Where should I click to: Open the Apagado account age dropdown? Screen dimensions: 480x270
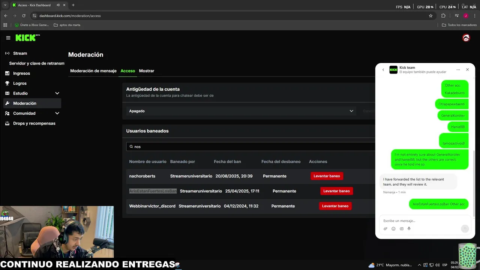pos(241,111)
